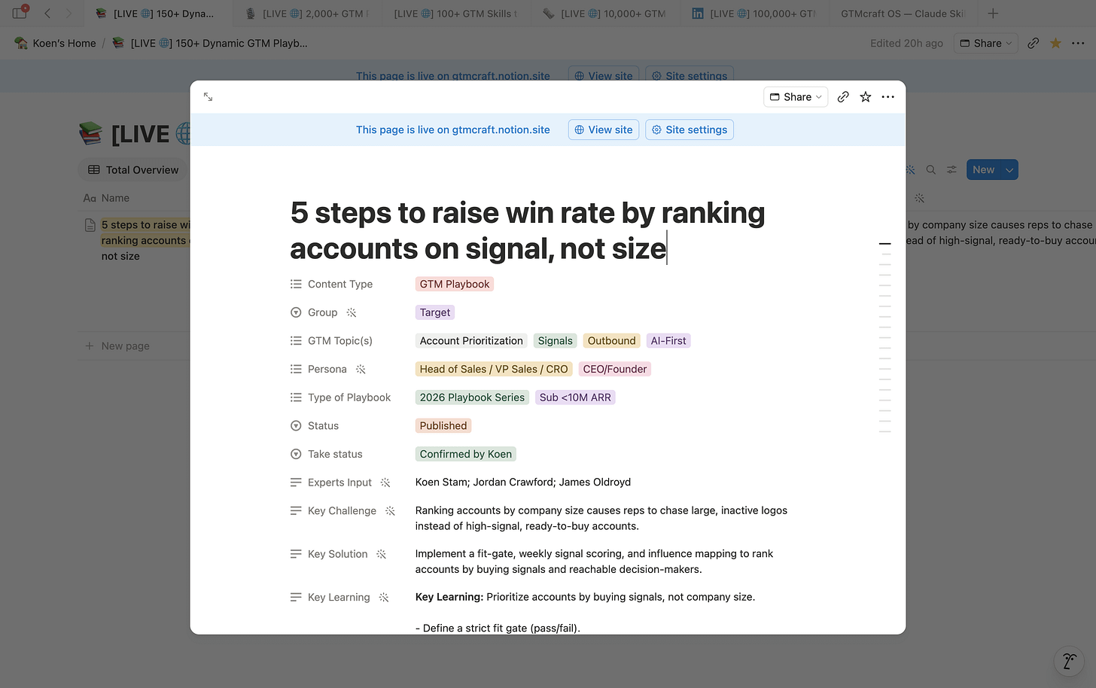Switch to the 100+ GTM Skills tab
The width and height of the screenshot is (1096, 688).
[456, 14]
